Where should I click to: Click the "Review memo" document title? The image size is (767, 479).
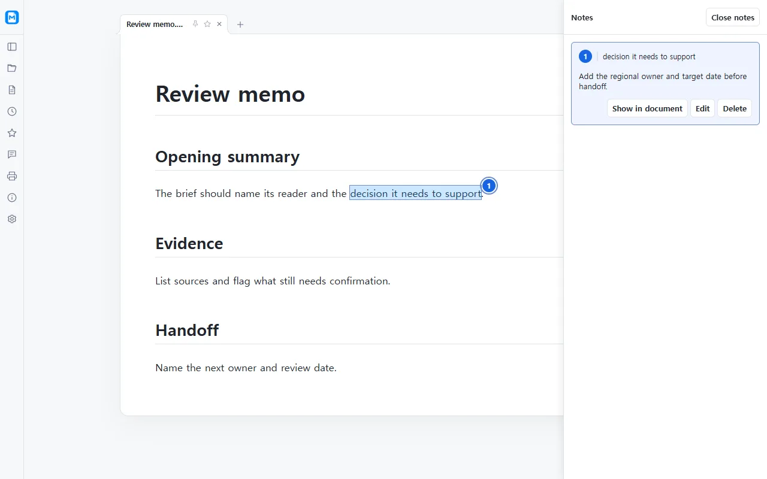point(230,94)
